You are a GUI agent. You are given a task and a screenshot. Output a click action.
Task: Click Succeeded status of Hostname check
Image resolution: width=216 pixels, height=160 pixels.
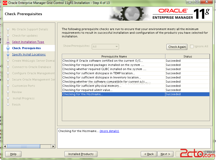173,94
